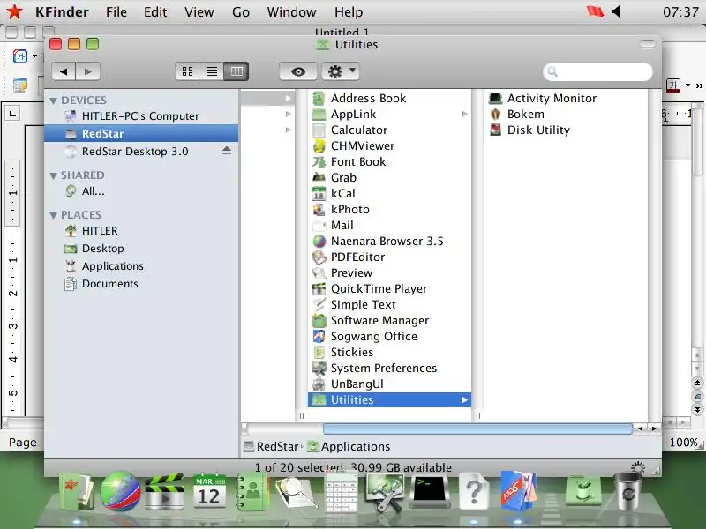Switch to list view mode
This screenshot has height=529, width=706.
tap(212, 71)
